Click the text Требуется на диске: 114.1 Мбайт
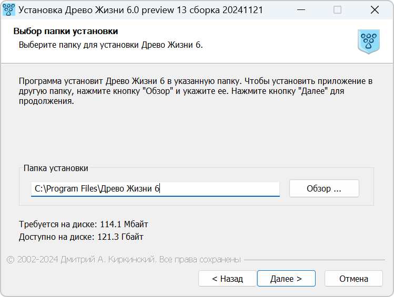394x297 pixels. [x=84, y=224]
